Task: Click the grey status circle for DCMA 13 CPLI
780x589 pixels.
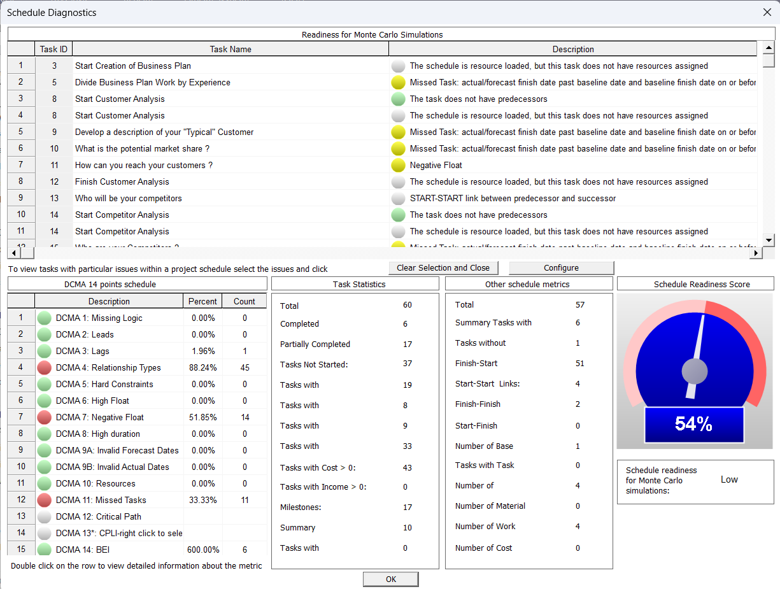Action: point(44,533)
